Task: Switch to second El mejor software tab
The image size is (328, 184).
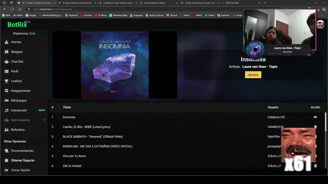Action: click(x=77, y=3)
